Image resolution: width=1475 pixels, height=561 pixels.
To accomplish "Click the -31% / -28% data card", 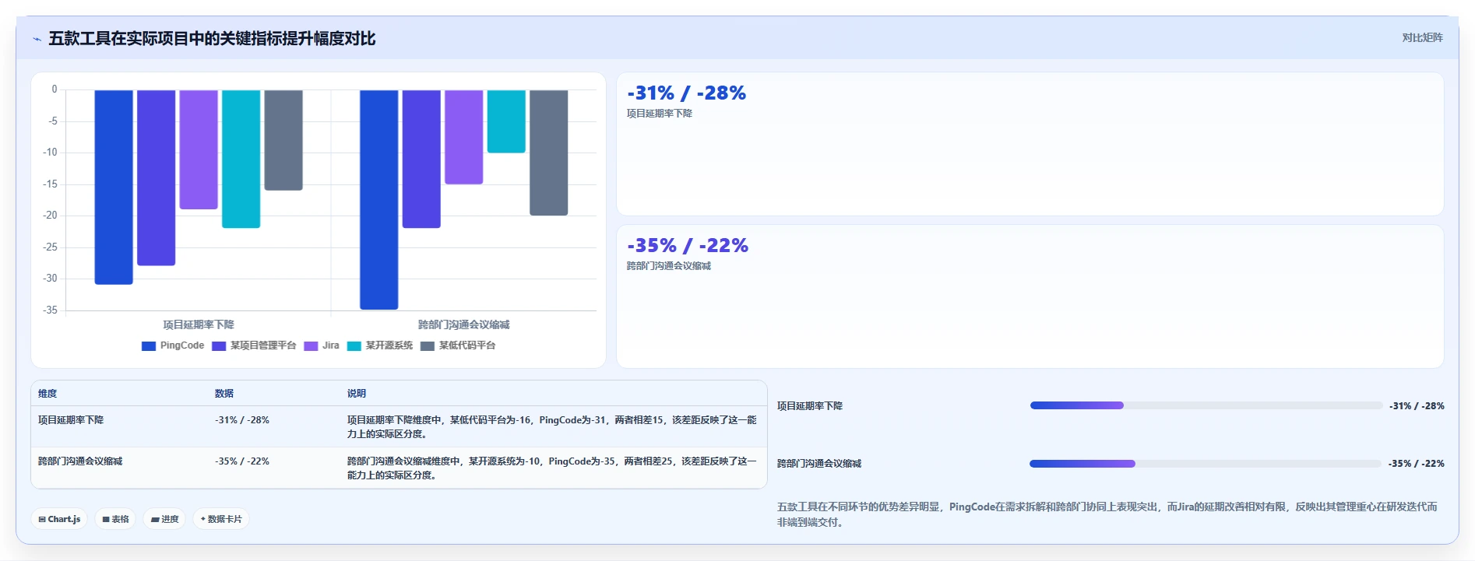I will [1030, 144].
